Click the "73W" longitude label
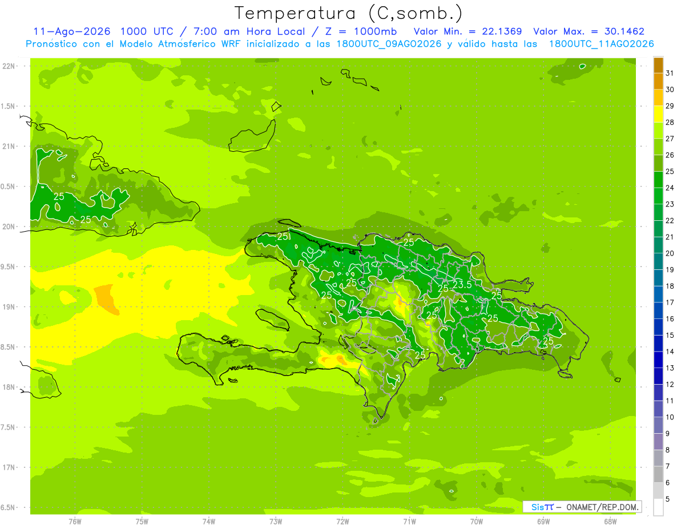The image size is (685, 529). 276,522
